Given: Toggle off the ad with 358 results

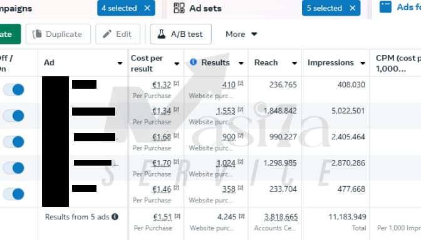Looking at the screenshot, I should [x=13, y=194].
